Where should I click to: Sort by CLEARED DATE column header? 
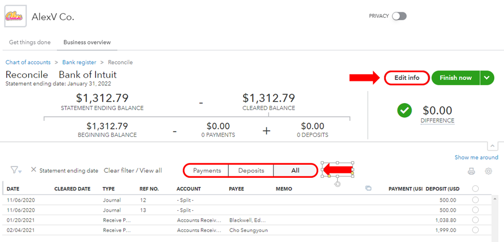[72, 189]
